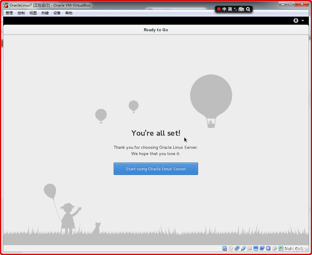Click the accessibility person icon in top bar
Screen dimensions: 312x255
(x=296, y=20)
